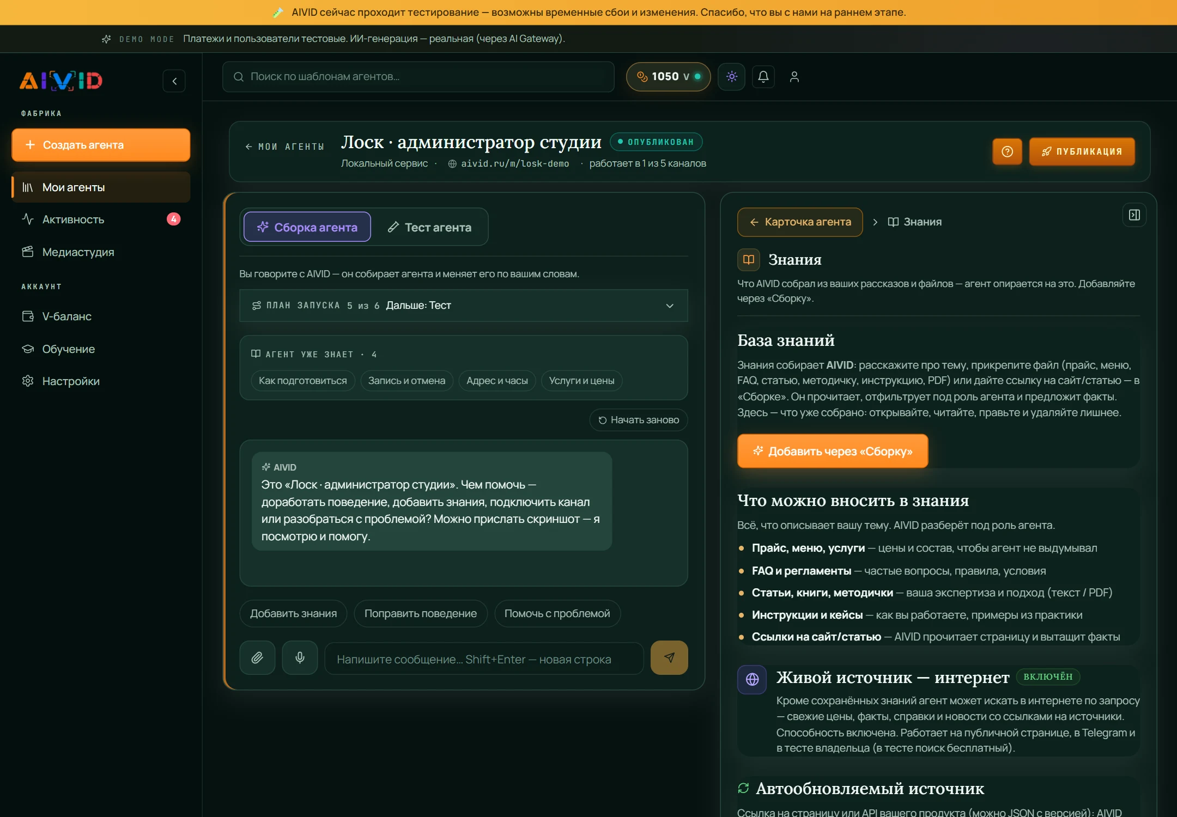The height and width of the screenshot is (817, 1177).
Task: Click Начать заново button
Action: (x=639, y=420)
